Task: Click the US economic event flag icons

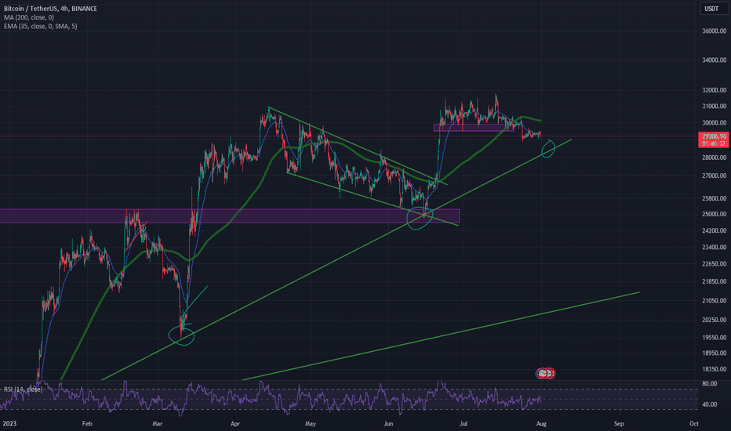Action: [545, 373]
